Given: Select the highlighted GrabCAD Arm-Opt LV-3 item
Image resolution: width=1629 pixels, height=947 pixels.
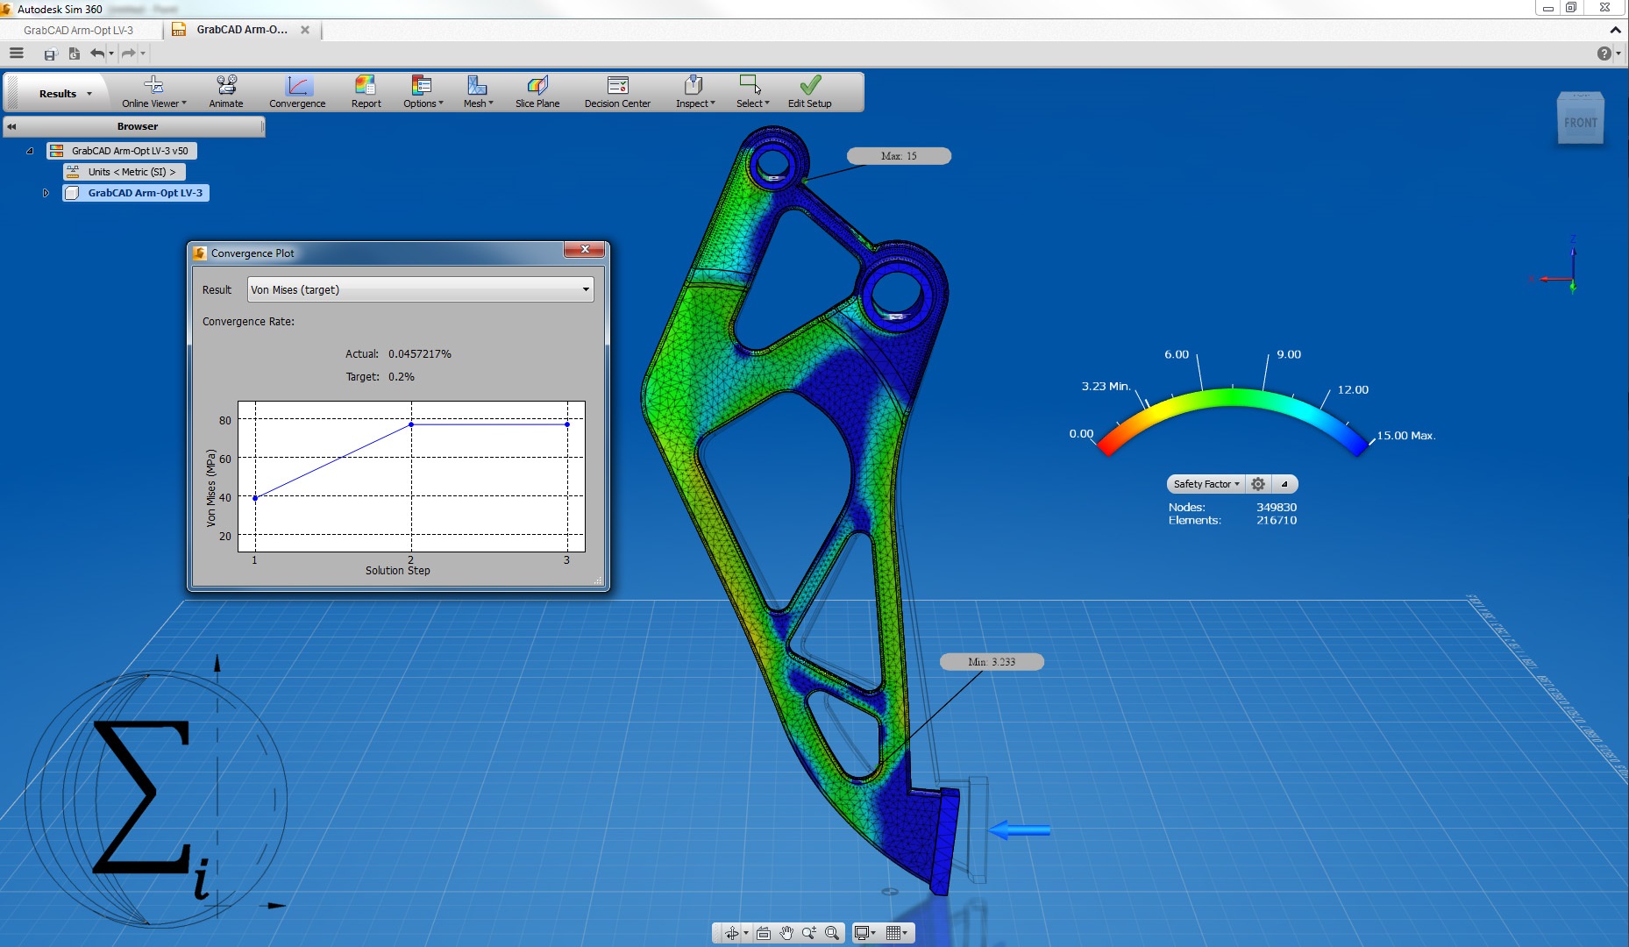Looking at the screenshot, I should 136,193.
